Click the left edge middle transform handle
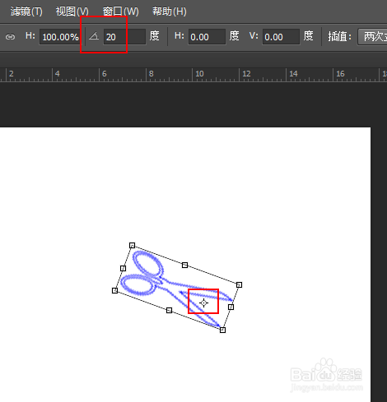This screenshot has width=387, height=402. tap(123, 268)
